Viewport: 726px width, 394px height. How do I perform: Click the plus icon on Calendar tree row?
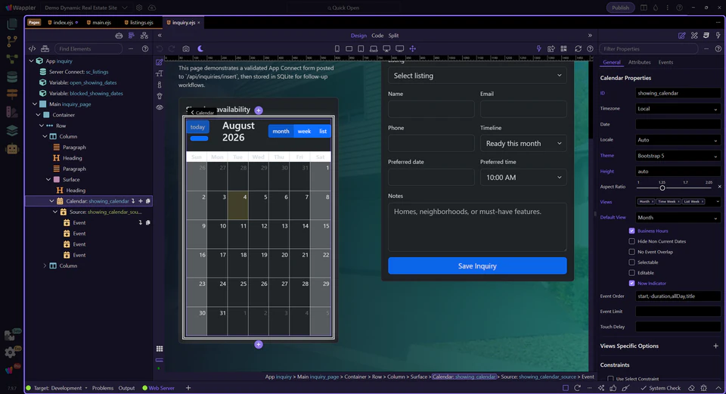[x=141, y=201]
